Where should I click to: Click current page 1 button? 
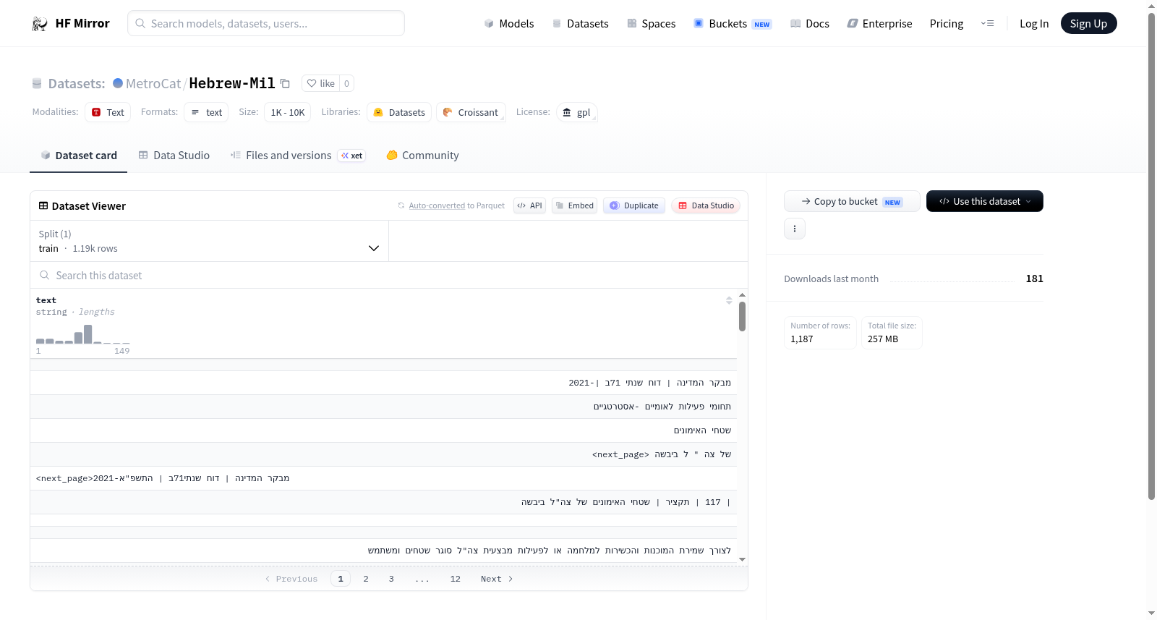click(341, 579)
